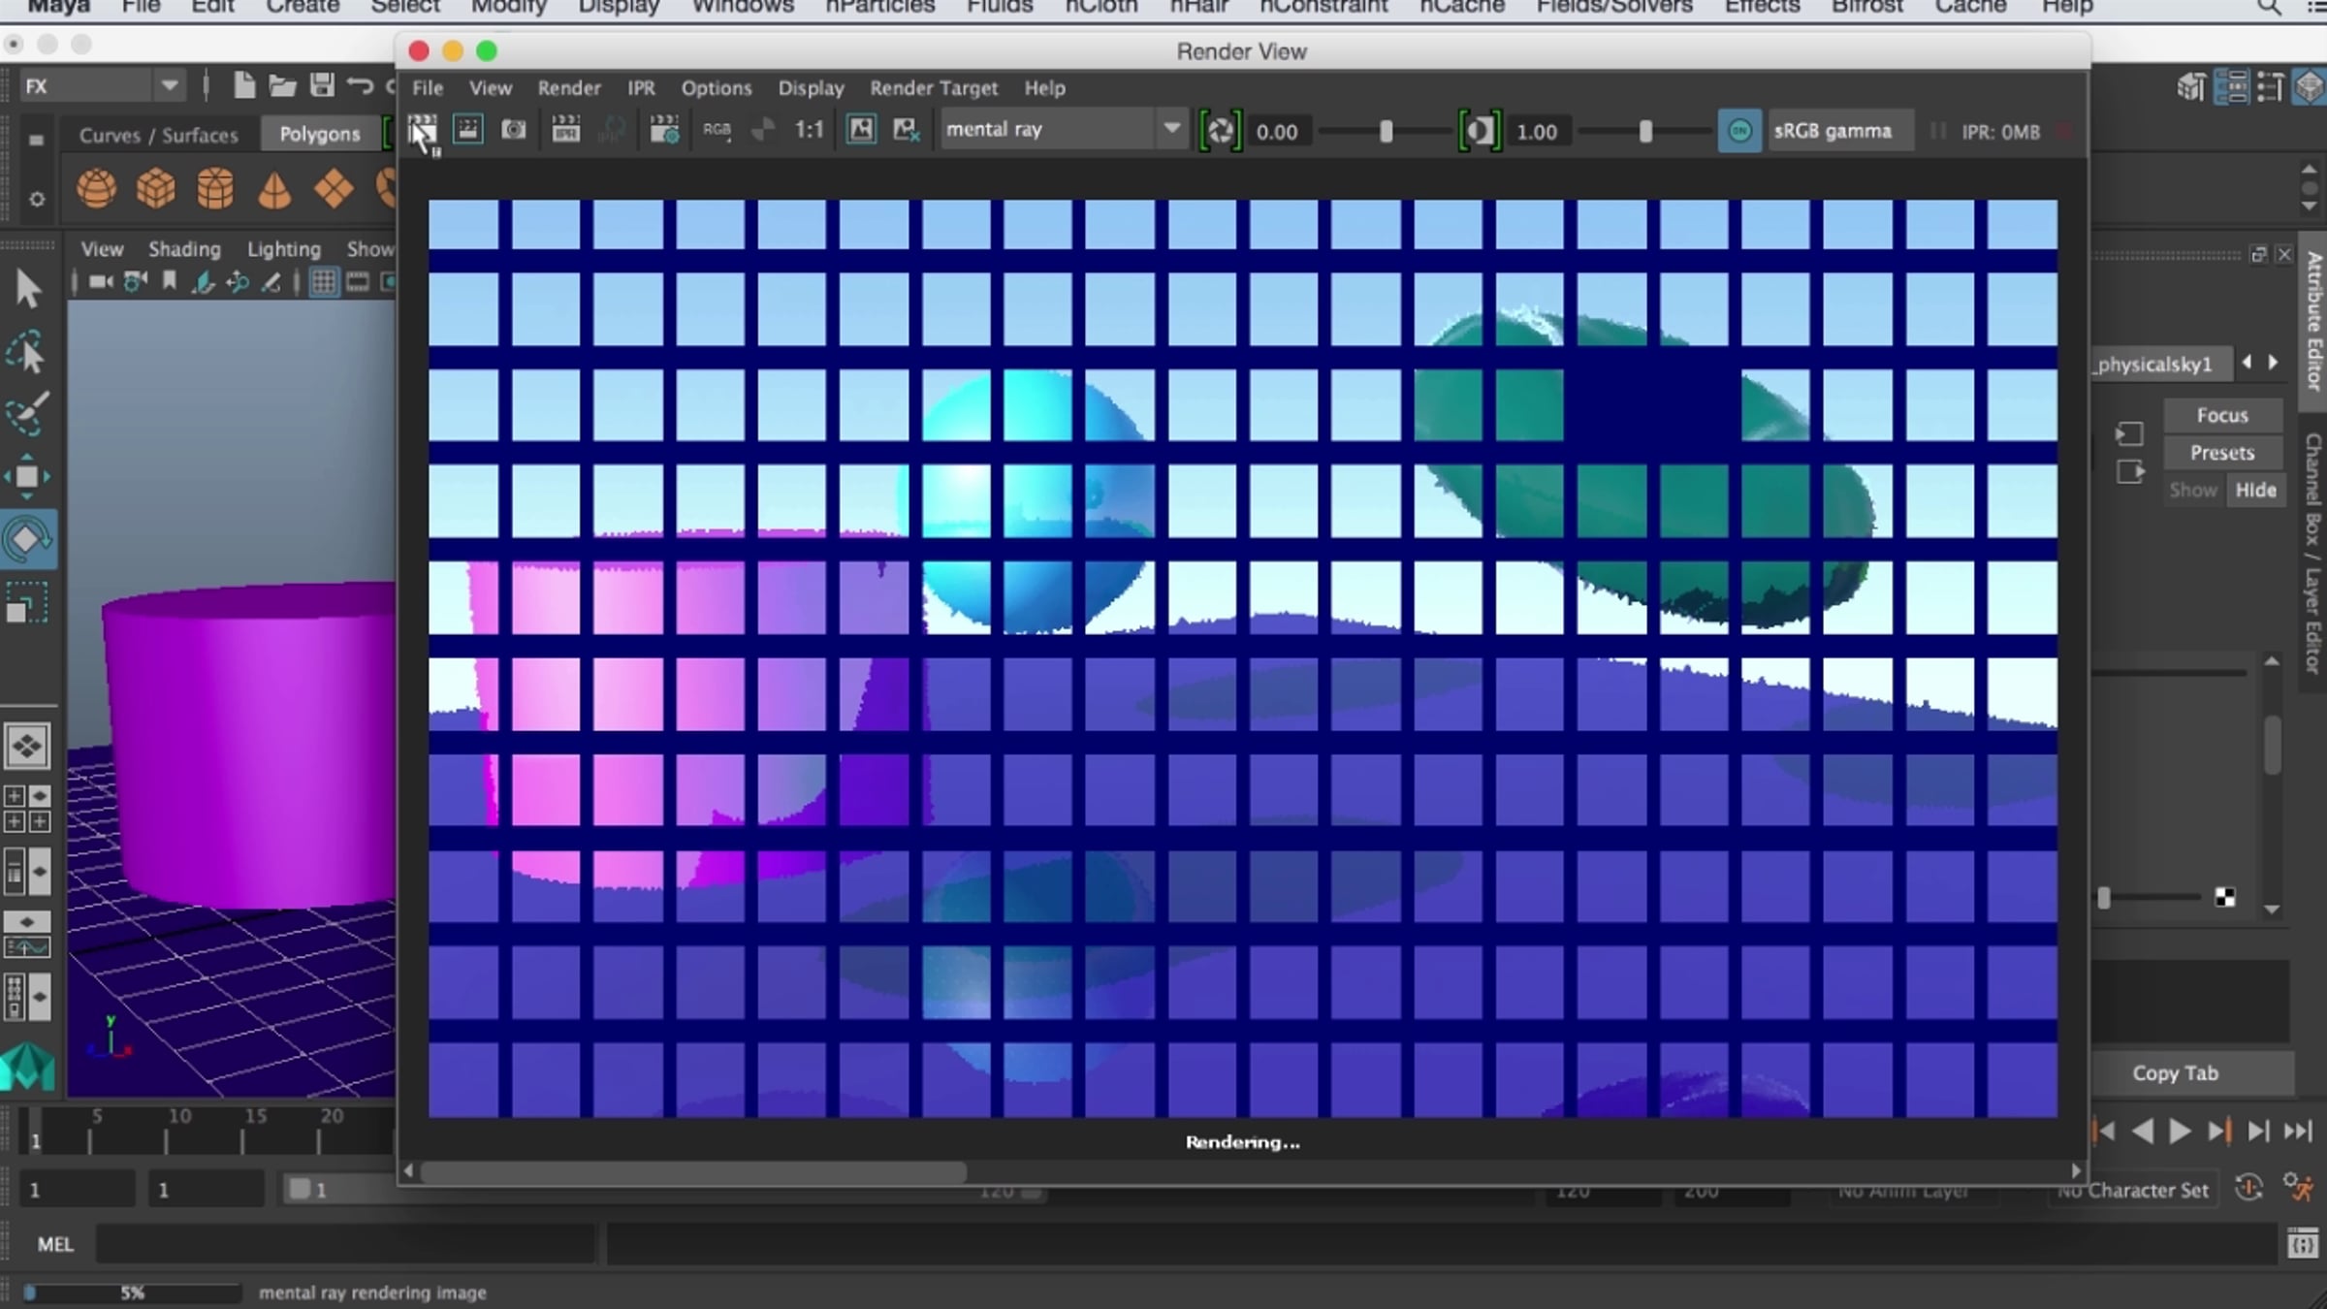The image size is (2327, 1309).
Task: Toggle color management ON button
Action: coord(1739,131)
